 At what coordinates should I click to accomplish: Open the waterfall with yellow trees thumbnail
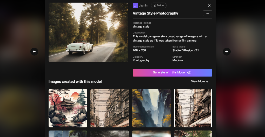tap(151, 108)
